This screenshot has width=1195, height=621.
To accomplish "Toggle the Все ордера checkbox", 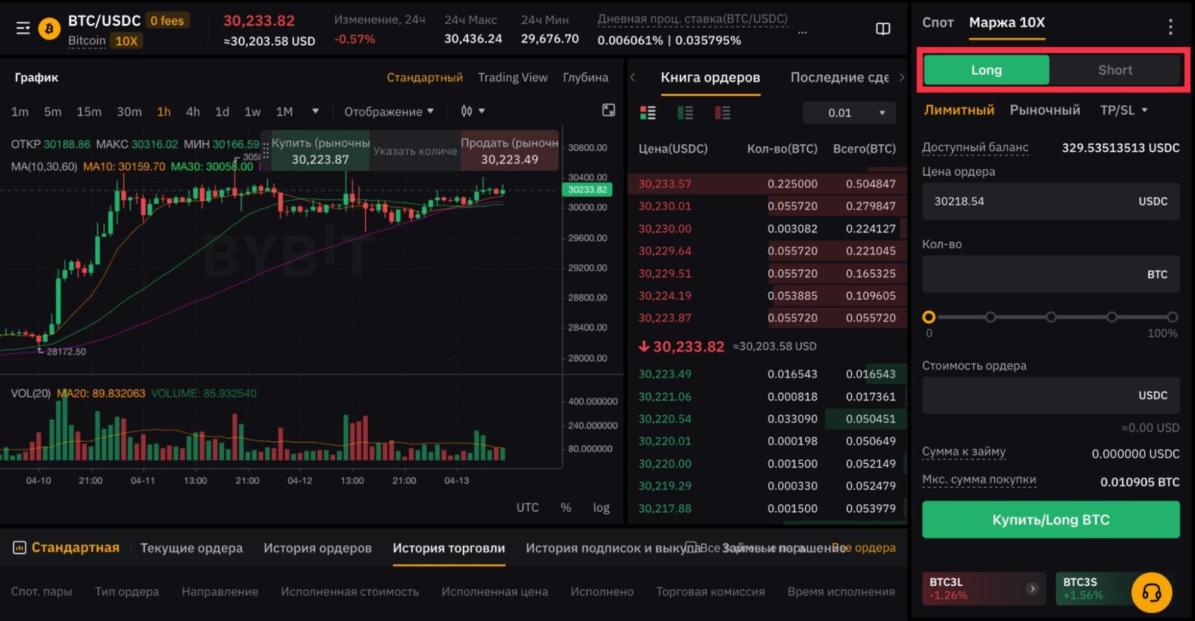I will (691, 547).
